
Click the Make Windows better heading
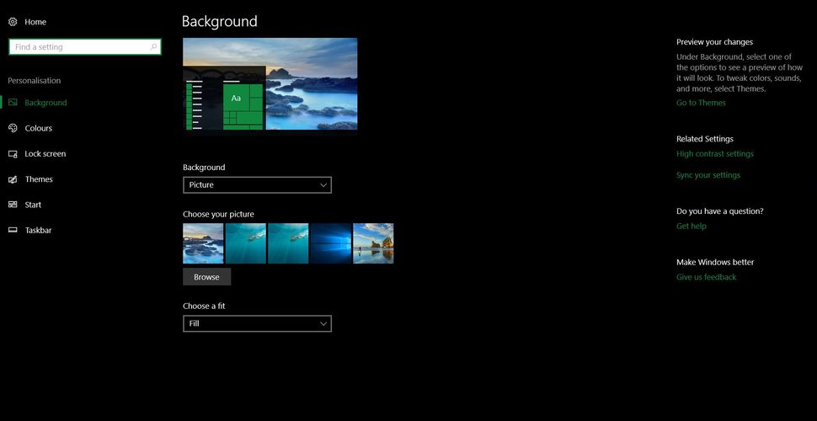pos(715,262)
